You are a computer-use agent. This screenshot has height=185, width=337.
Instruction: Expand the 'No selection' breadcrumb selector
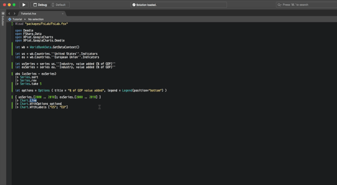[x=36, y=19]
